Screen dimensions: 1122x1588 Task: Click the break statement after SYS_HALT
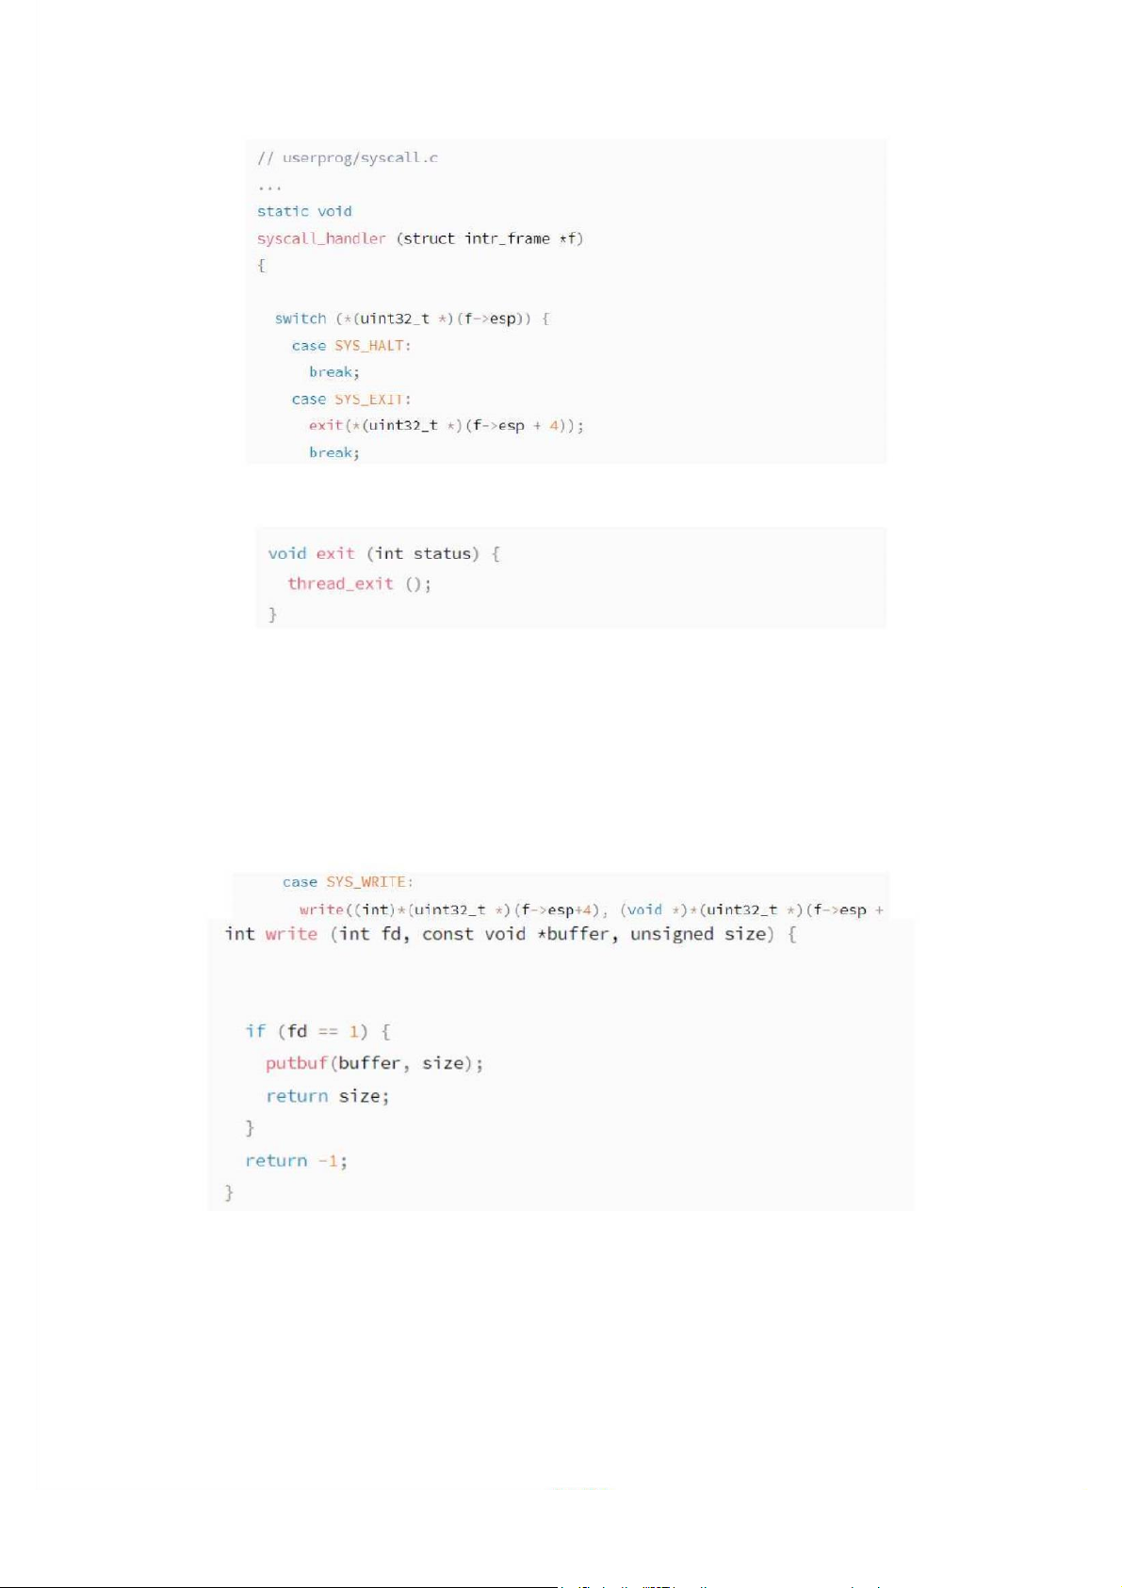click(333, 372)
